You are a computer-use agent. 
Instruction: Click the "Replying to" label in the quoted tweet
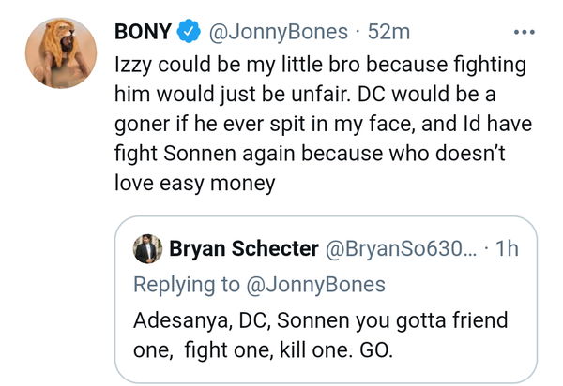[x=187, y=284]
